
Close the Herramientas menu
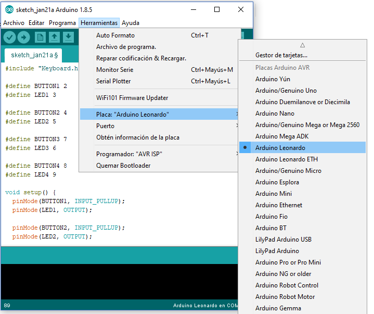click(x=99, y=23)
